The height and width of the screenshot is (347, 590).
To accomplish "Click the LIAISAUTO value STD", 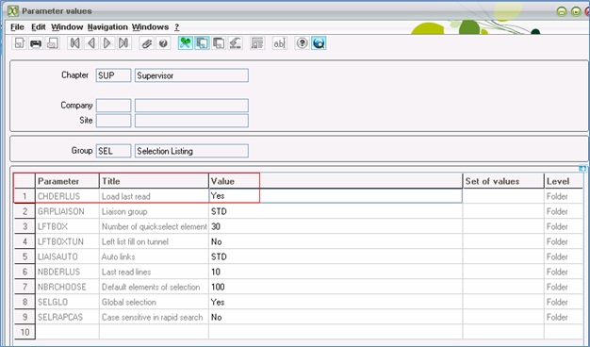I will [x=336, y=256].
